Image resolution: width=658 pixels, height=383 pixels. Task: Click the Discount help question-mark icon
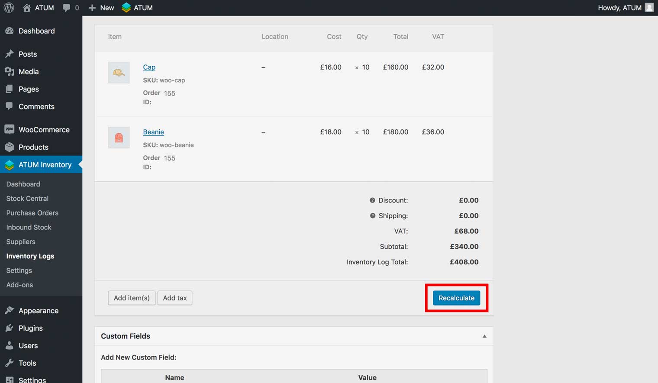372,200
